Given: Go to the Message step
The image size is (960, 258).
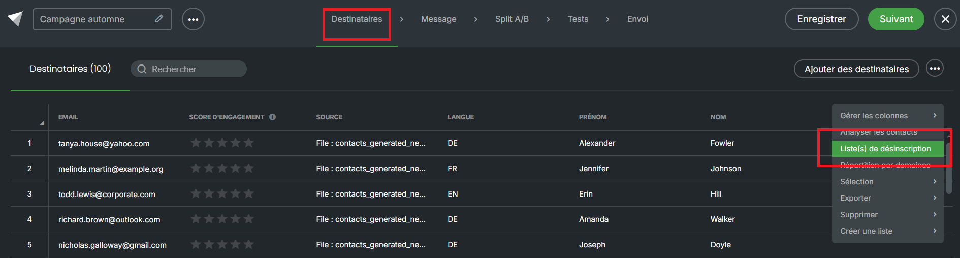Looking at the screenshot, I should (x=438, y=19).
